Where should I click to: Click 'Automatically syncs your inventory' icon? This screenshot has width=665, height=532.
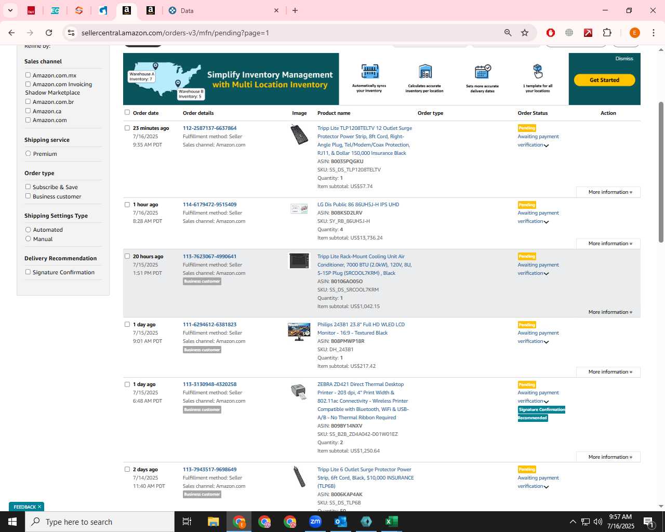pos(369,71)
